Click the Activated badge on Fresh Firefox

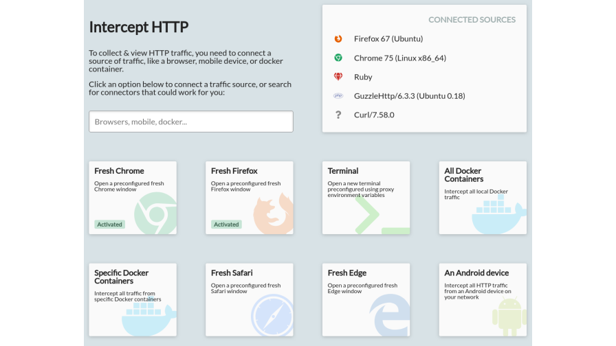(226, 224)
